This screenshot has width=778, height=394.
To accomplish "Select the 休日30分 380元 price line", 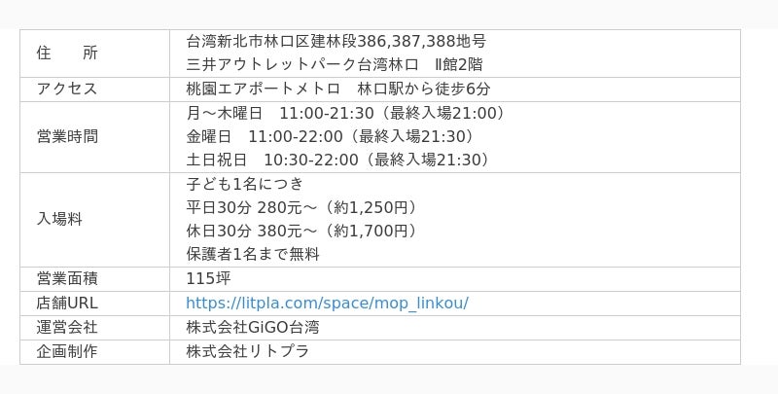I will coord(301,231).
